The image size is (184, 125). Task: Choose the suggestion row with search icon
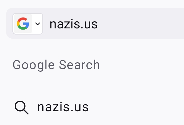coord(88,107)
